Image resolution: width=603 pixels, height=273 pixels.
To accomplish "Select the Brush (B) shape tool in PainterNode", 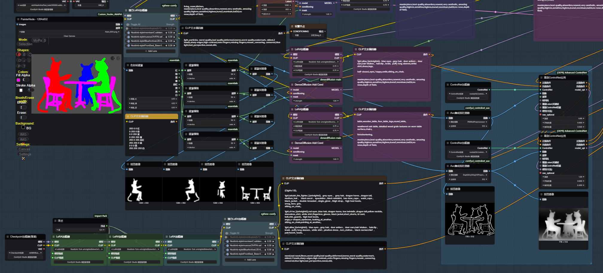I will pos(19,54).
